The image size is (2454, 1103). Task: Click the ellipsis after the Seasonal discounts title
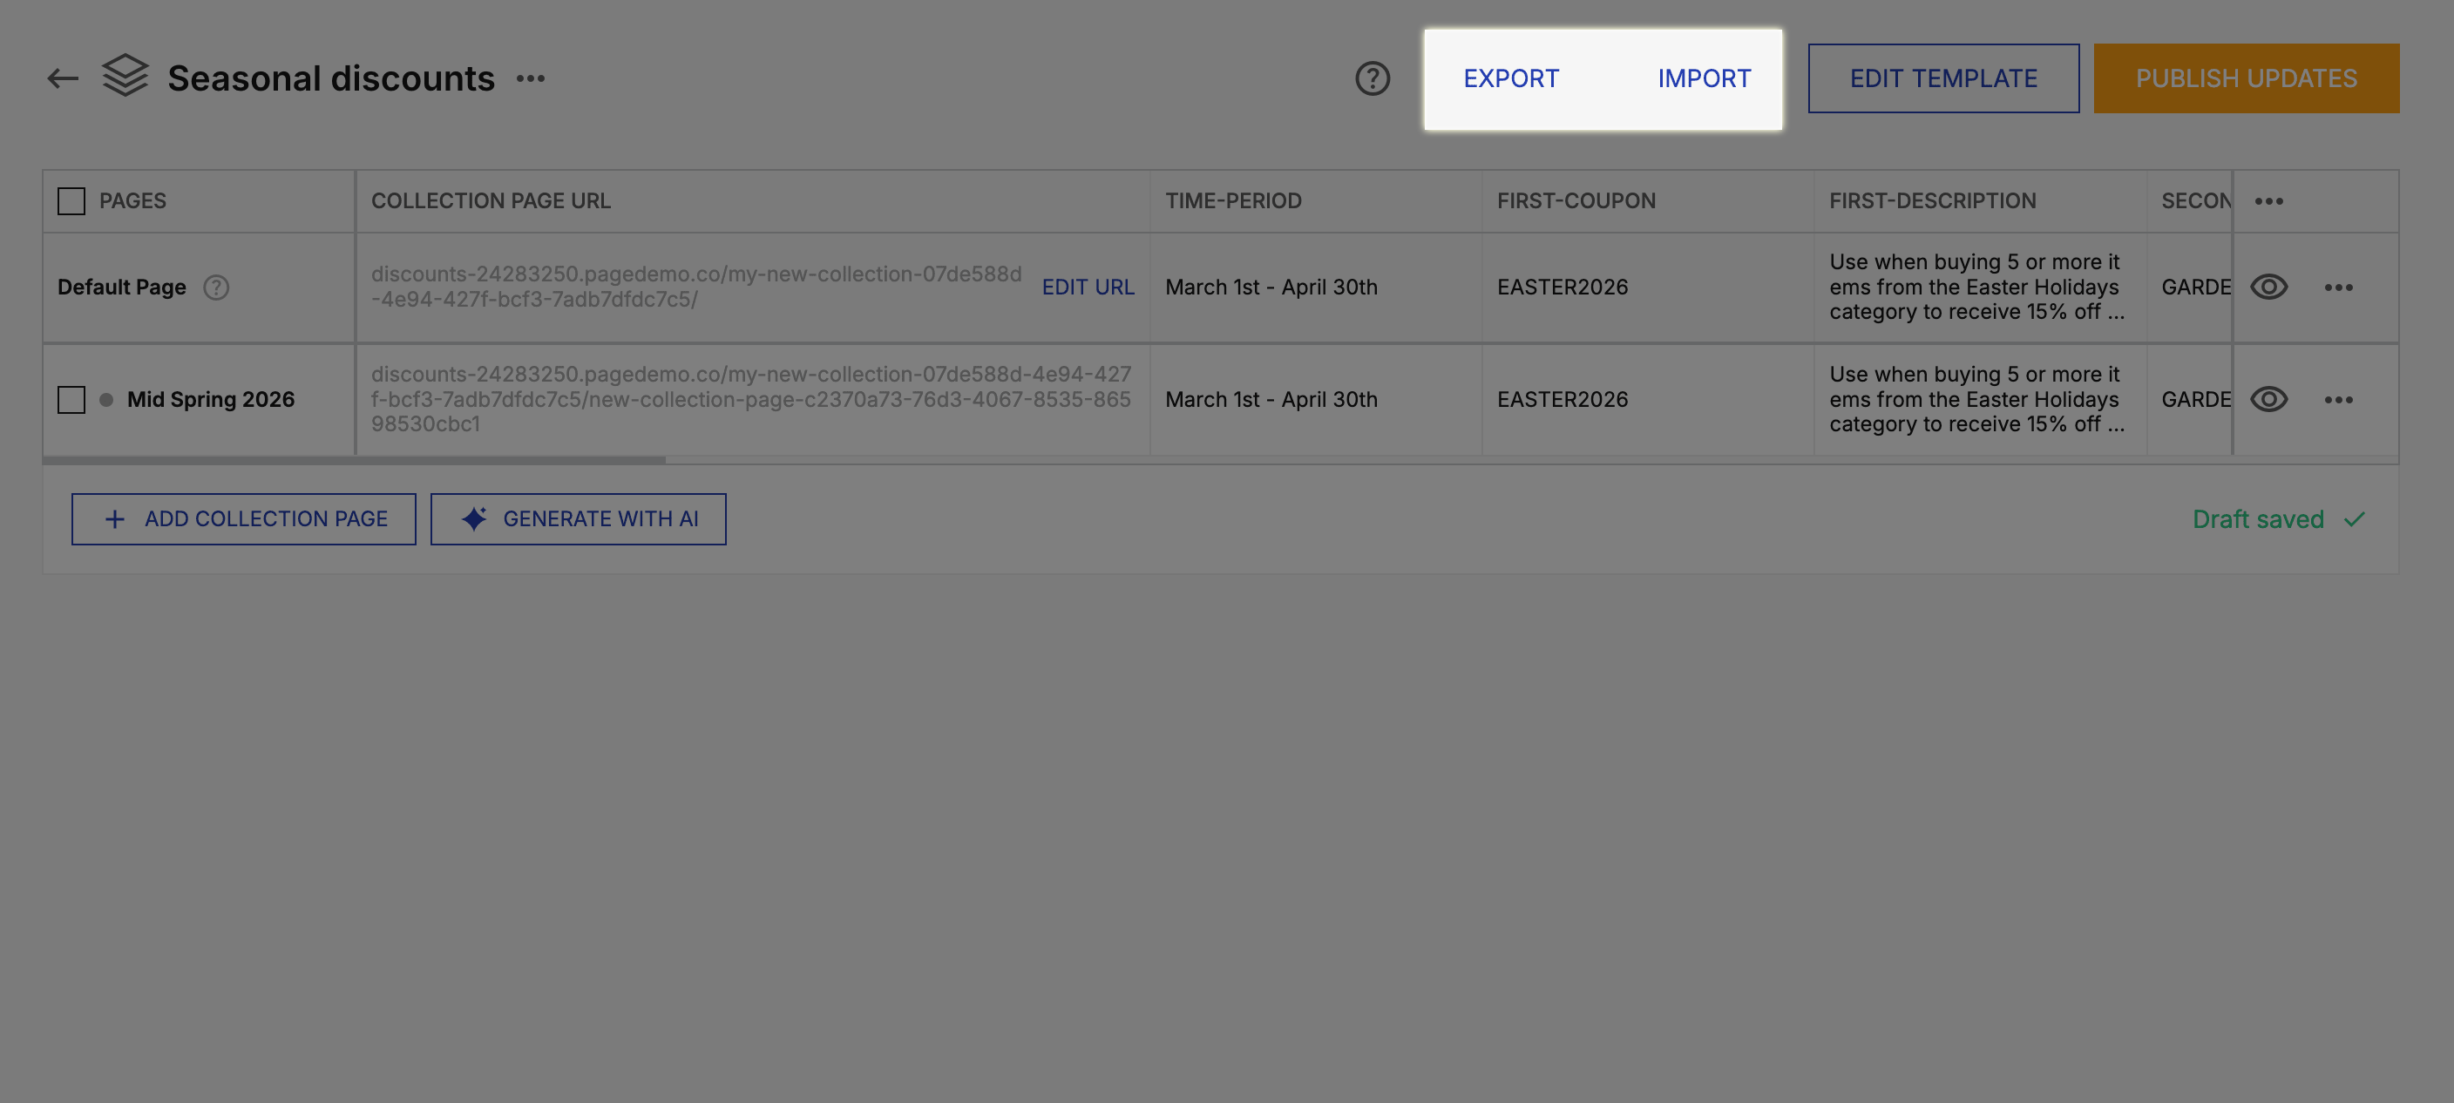pyautogui.click(x=532, y=78)
